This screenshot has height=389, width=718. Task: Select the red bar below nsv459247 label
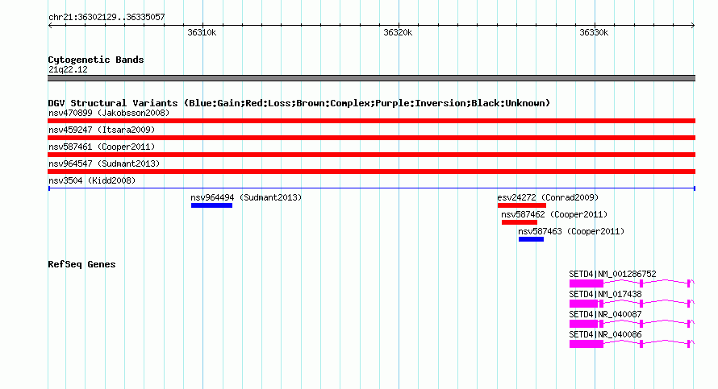[x=371, y=138]
